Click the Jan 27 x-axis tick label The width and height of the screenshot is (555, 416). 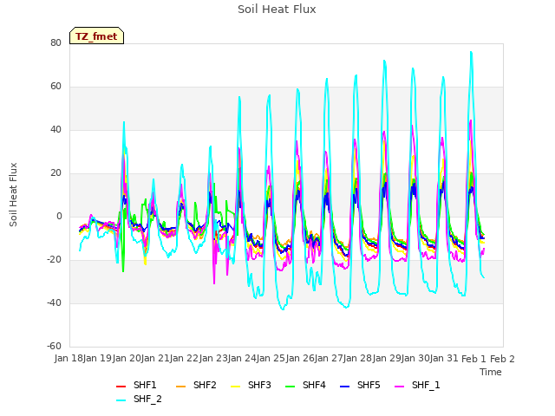[329, 358]
